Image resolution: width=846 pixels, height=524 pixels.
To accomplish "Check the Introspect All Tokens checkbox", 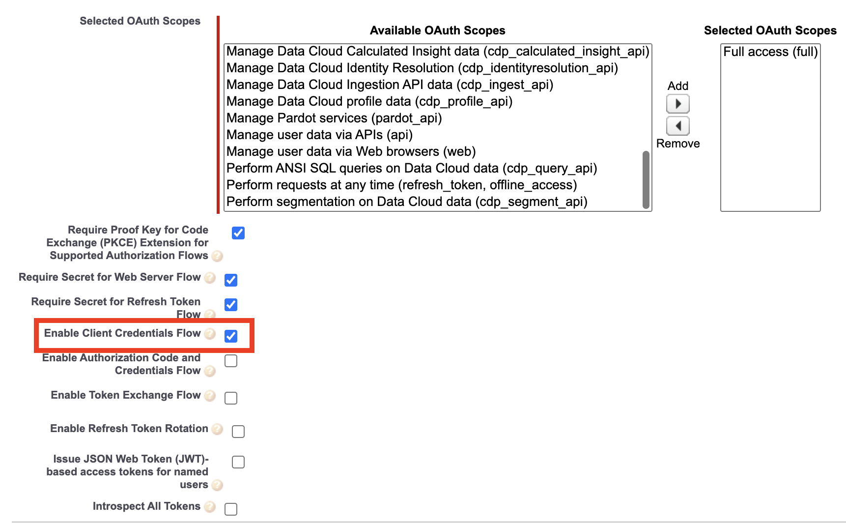I will (x=231, y=509).
